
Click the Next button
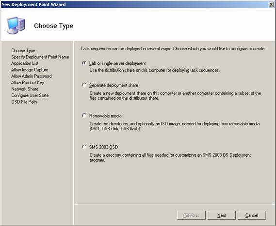(222, 215)
